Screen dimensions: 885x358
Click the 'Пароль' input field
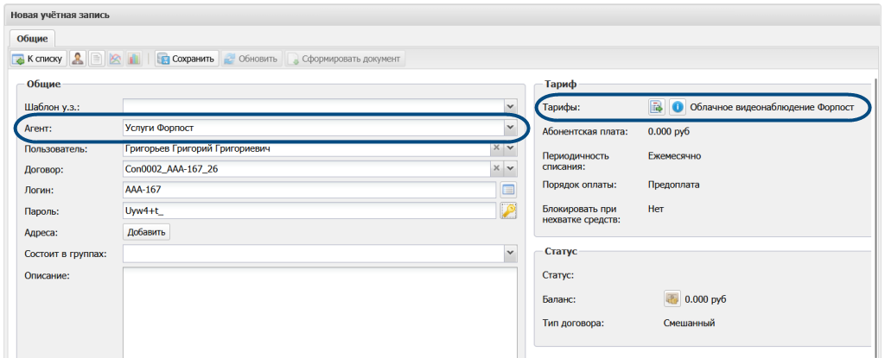tap(309, 210)
